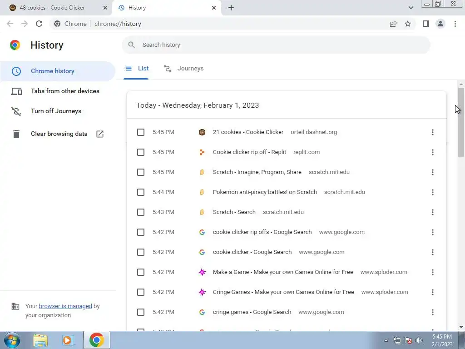The image size is (465, 349).
Task: Open more actions for Replit entry
Action: [433, 152]
